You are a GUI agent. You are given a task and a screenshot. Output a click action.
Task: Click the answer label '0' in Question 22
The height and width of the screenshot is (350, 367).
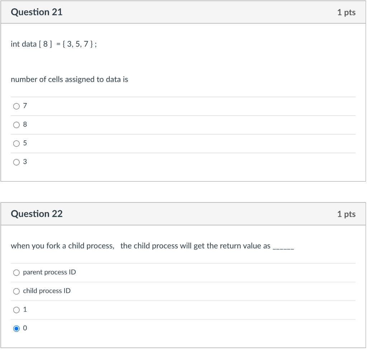[x=25, y=328]
